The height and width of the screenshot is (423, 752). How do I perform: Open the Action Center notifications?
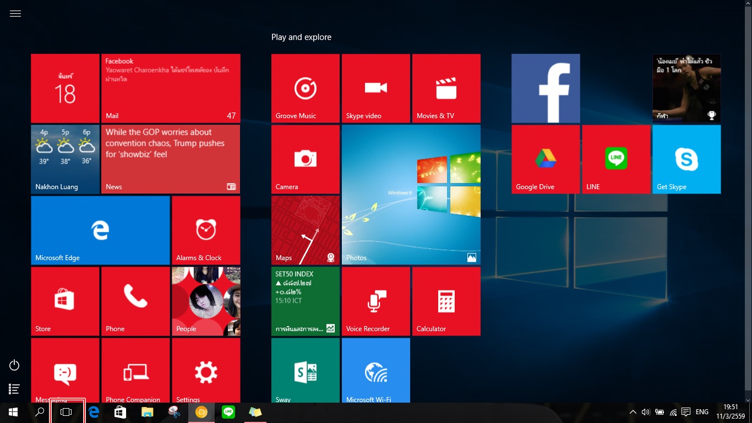[x=686, y=412]
